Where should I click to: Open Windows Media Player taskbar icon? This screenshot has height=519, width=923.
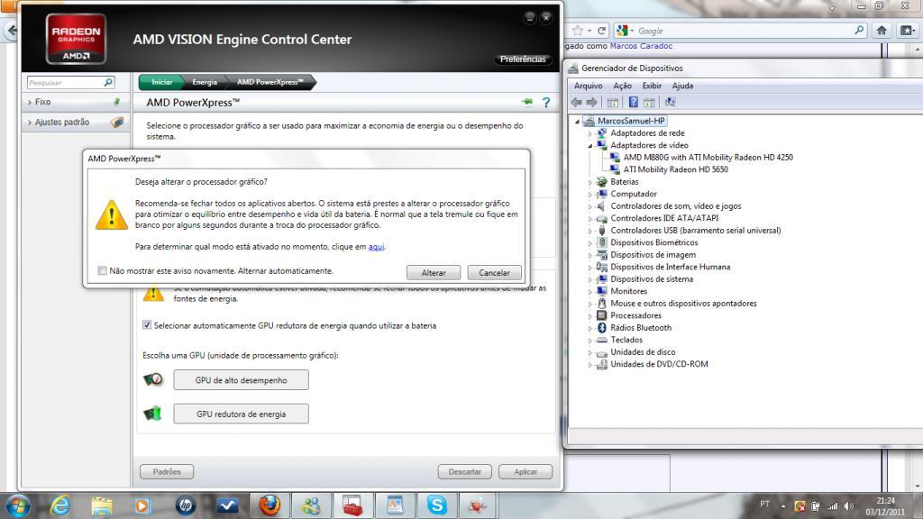tap(143, 505)
